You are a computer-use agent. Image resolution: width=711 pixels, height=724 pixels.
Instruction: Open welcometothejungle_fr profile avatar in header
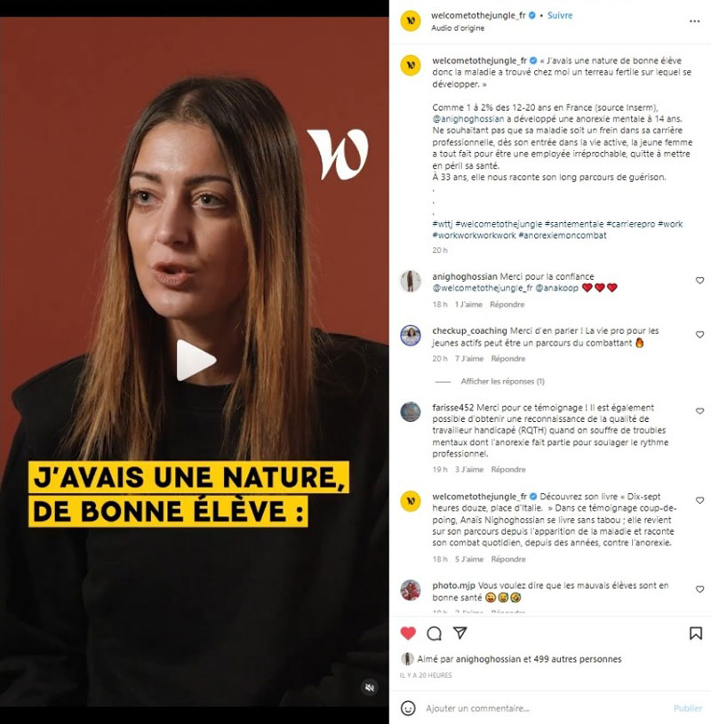[411, 21]
